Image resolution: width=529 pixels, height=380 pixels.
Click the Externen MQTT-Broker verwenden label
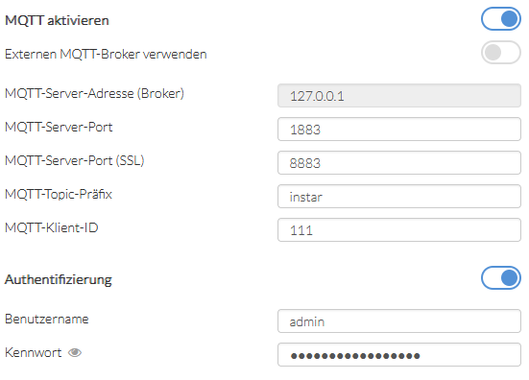(x=106, y=54)
